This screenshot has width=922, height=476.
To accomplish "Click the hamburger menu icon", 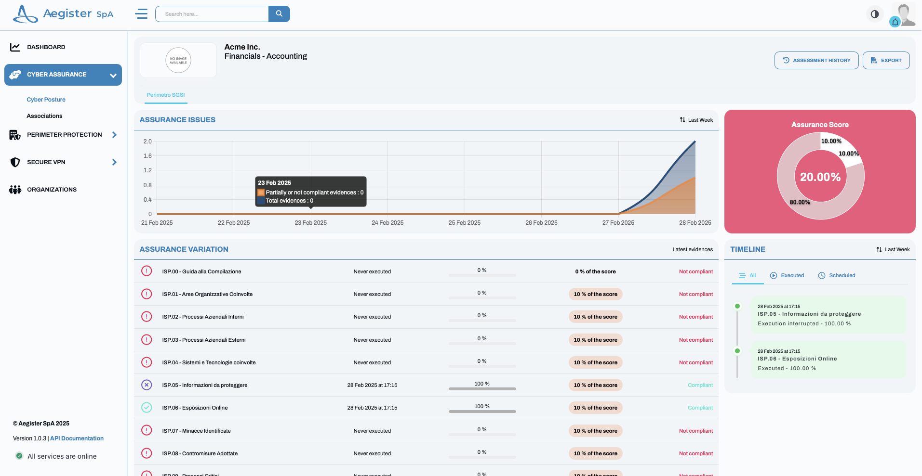I will pyautogui.click(x=141, y=14).
